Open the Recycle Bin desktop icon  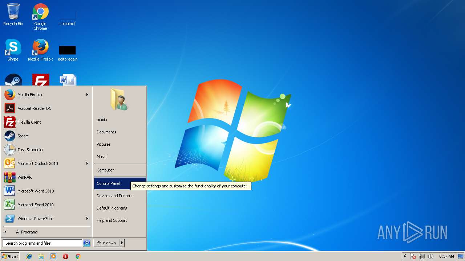pyautogui.click(x=13, y=14)
